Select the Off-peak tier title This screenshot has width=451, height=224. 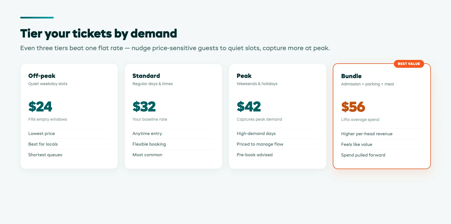[42, 76]
